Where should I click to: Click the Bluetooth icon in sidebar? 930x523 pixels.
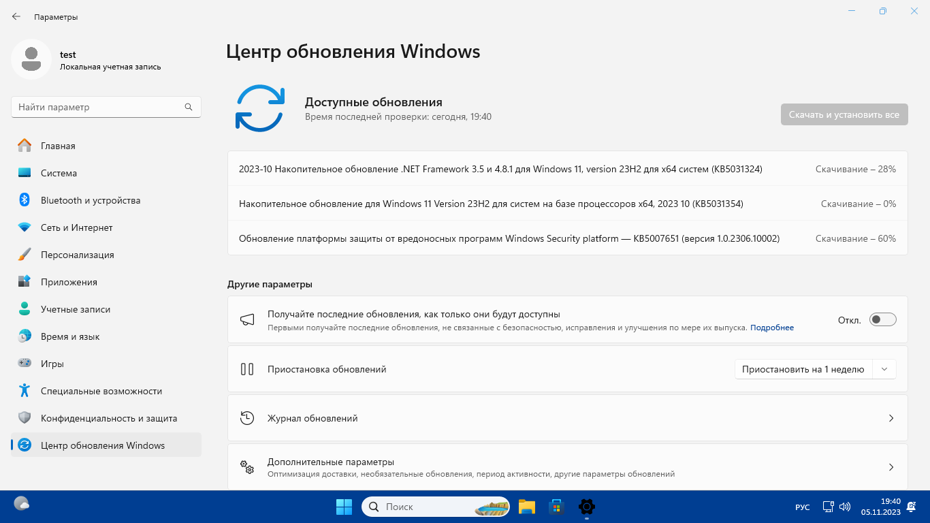25,200
